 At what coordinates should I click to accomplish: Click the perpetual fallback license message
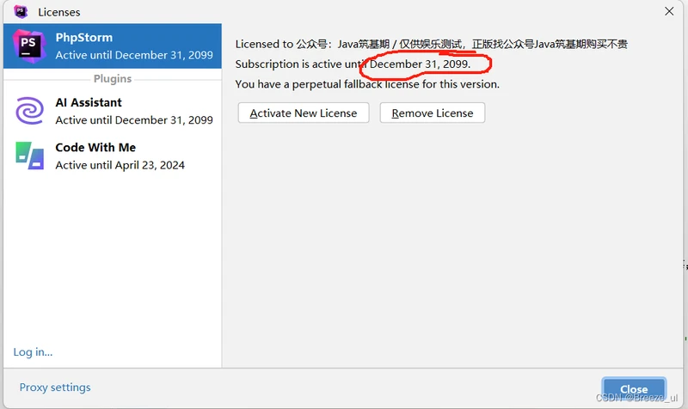[367, 84]
